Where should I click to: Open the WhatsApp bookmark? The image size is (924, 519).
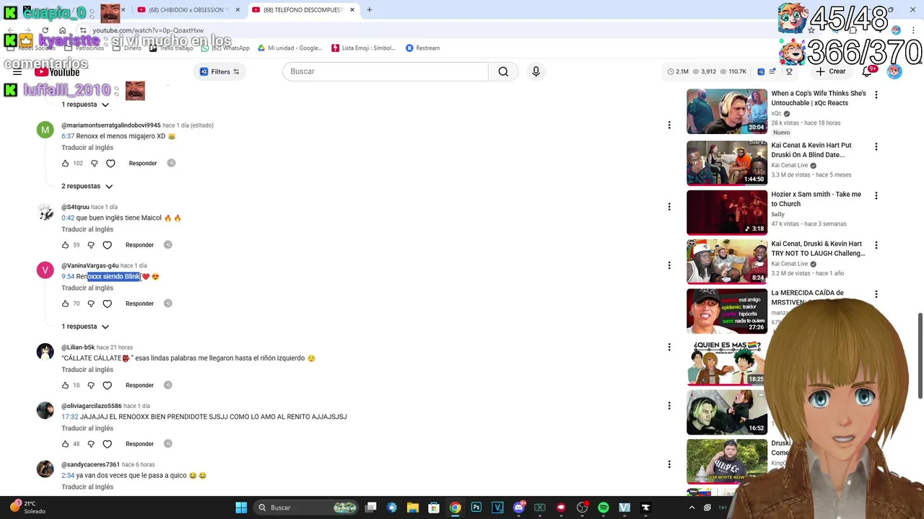coord(225,48)
